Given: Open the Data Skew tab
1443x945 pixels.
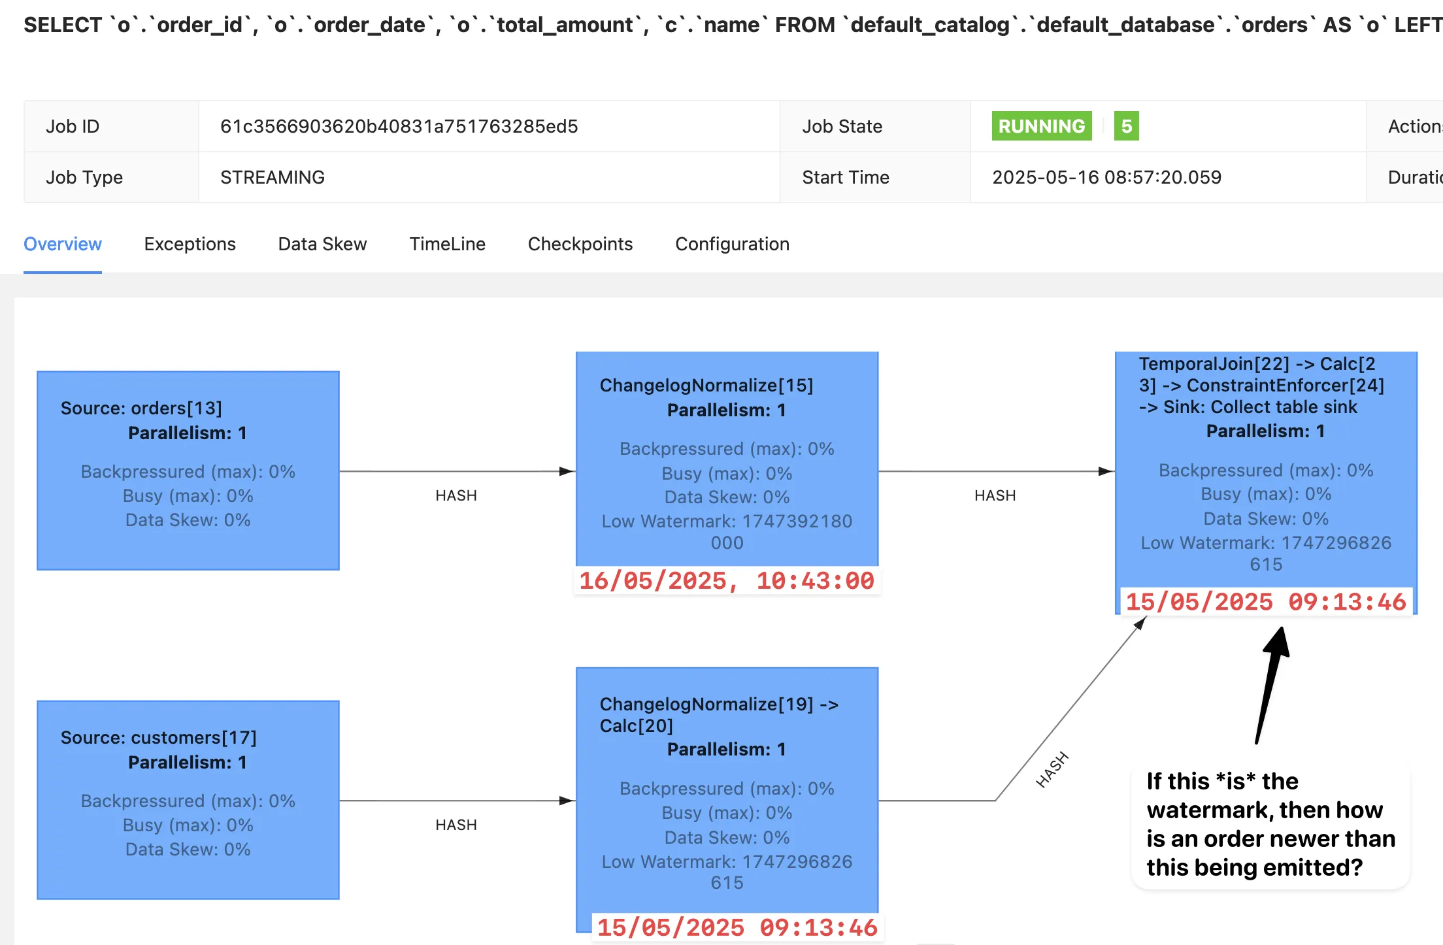Looking at the screenshot, I should point(322,244).
